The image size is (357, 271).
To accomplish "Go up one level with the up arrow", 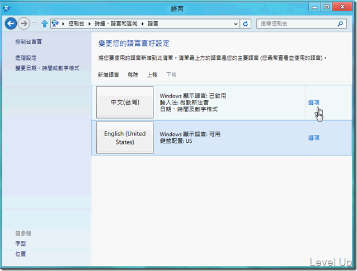I will click(44, 24).
